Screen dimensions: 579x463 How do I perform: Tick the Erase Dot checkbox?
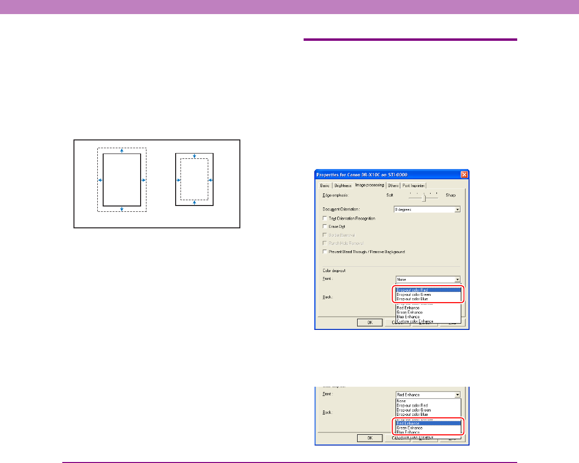point(325,226)
